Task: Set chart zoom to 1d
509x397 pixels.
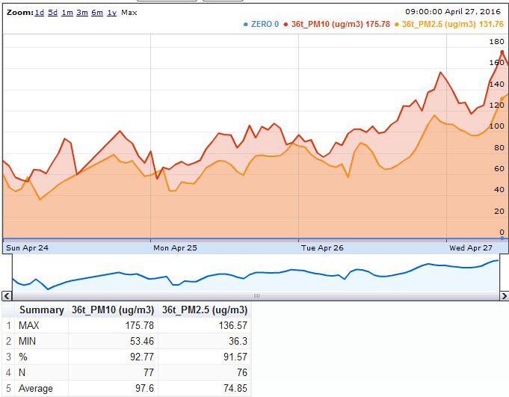Action: 40,13
